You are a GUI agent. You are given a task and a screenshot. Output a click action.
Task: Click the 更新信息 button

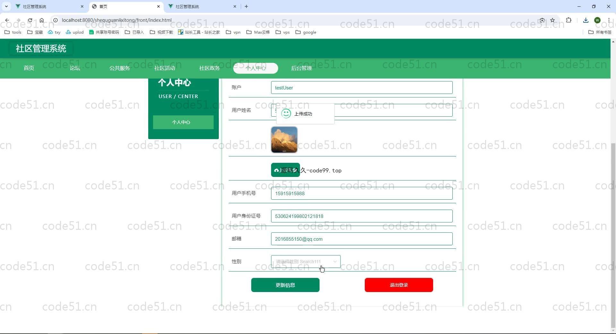tap(285, 285)
